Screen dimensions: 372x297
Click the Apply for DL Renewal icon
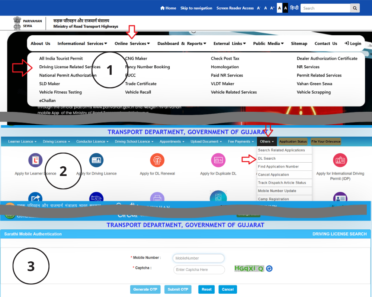pos(157,160)
